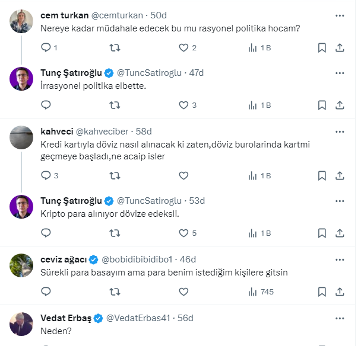Like Tunç Şatıroğlu's İrrasyonel politika reply
Image resolution: width=361 pixels, height=346 pixels.
pyautogui.click(x=183, y=105)
